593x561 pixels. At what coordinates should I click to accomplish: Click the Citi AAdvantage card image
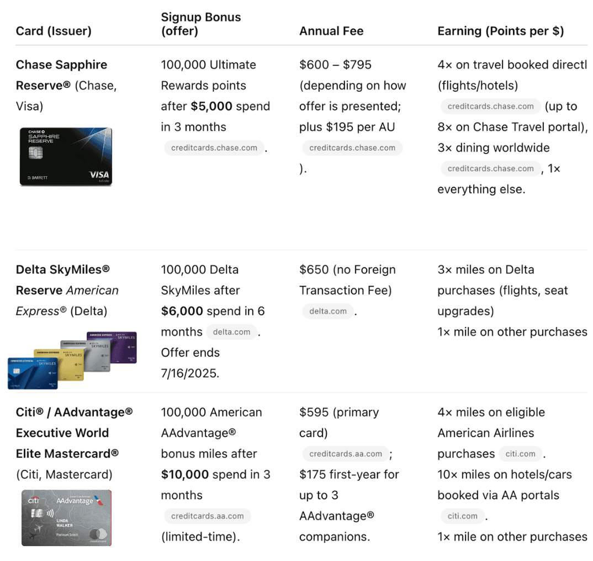coord(66,518)
